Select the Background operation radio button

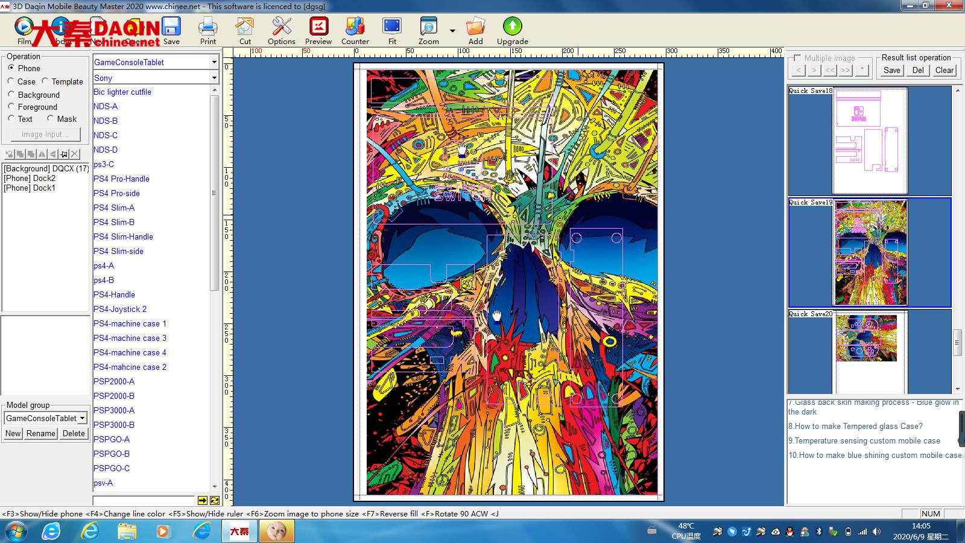(11, 95)
